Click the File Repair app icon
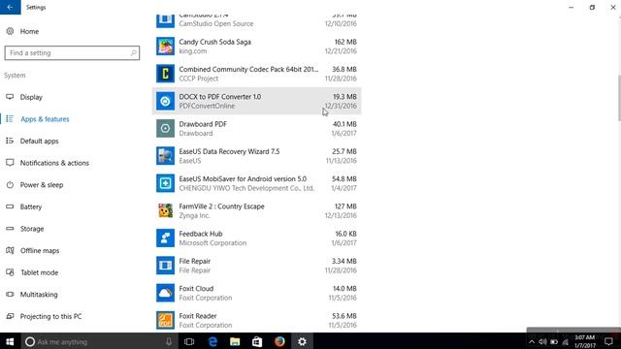 coord(165,266)
